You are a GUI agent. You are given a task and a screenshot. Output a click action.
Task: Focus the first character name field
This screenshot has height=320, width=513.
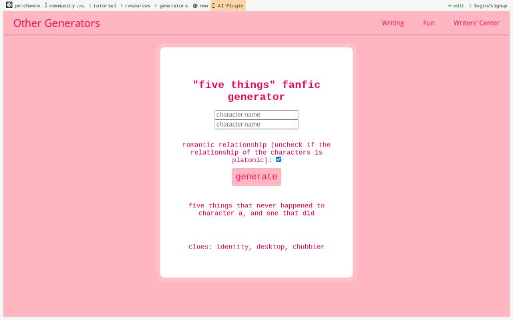256,115
